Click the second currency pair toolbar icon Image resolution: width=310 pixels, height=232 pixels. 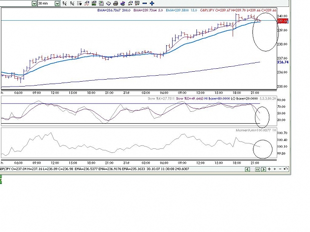pos(72,3)
